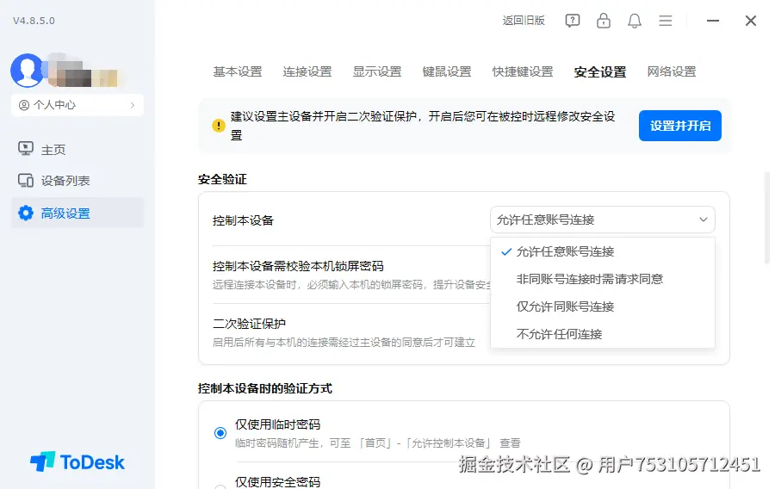The height and width of the screenshot is (489, 775).
Task: Collapse the 控制本设备 dropdown
Action: [x=603, y=220]
